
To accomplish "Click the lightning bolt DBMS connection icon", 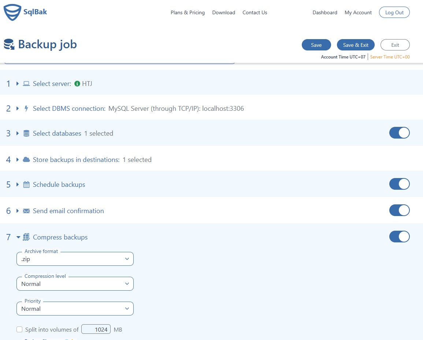I will 26,108.
